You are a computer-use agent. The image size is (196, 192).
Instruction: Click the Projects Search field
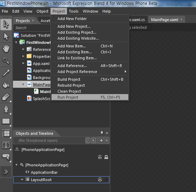(32, 28)
